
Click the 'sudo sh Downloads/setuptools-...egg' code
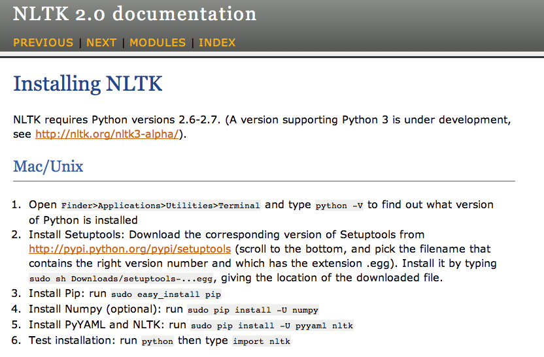tap(121, 279)
